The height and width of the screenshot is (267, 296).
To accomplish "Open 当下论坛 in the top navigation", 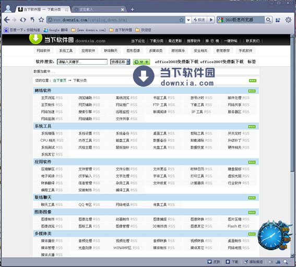I will pyautogui.click(x=138, y=41).
